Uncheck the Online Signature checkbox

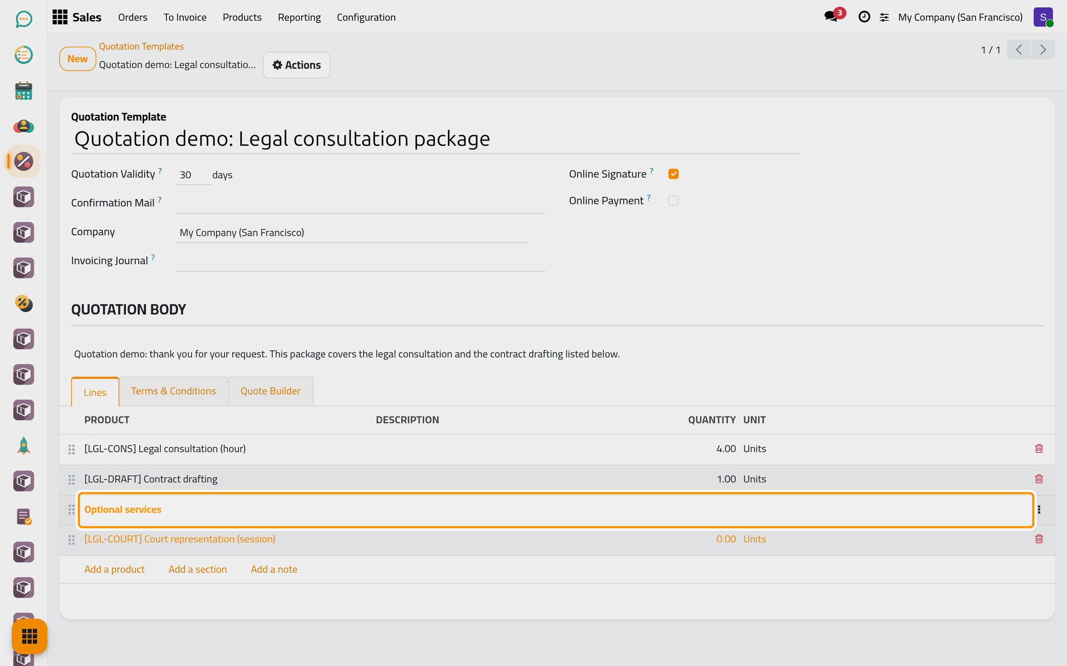click(673, 174)
